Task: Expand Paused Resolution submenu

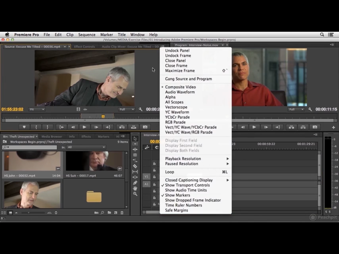Action: click(x=195, y=164)
